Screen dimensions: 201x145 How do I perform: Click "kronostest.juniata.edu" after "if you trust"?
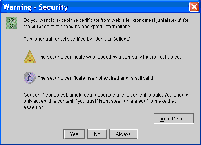[x=123, y=101]
